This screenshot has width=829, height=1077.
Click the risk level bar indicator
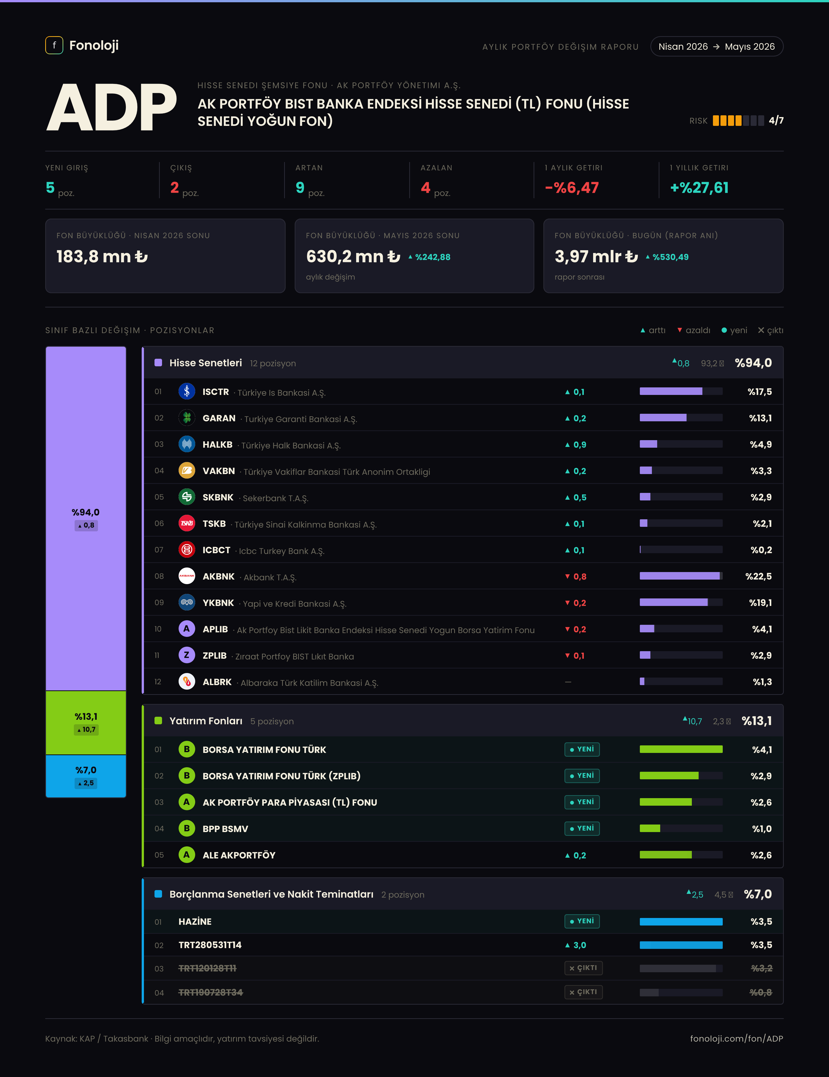(738, 121)
